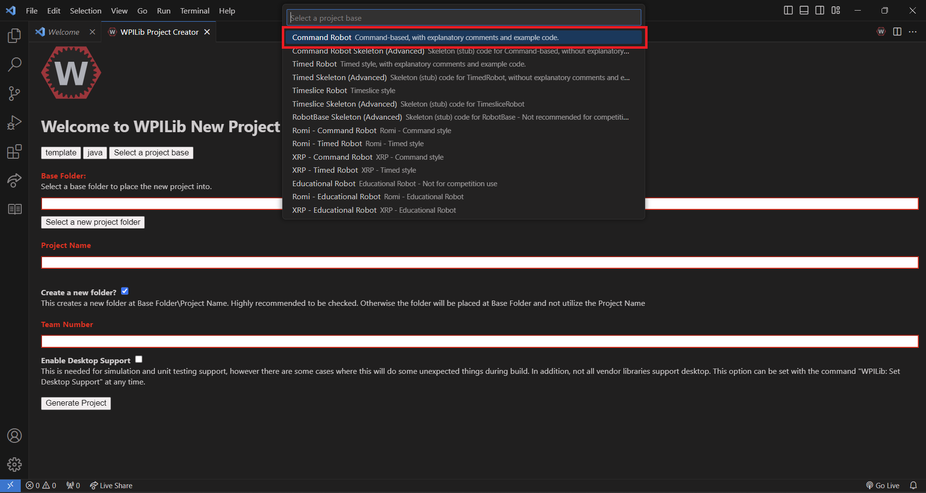Close the WPILib Project Creator tab
Image resolution: width=926 pixels, height=493 pixels.
(207, 32)
